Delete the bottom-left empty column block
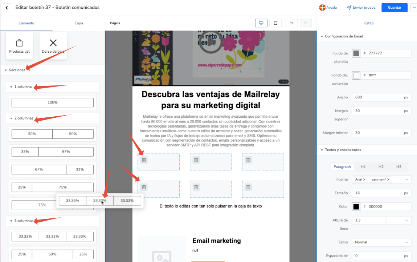 pos(144,187)
